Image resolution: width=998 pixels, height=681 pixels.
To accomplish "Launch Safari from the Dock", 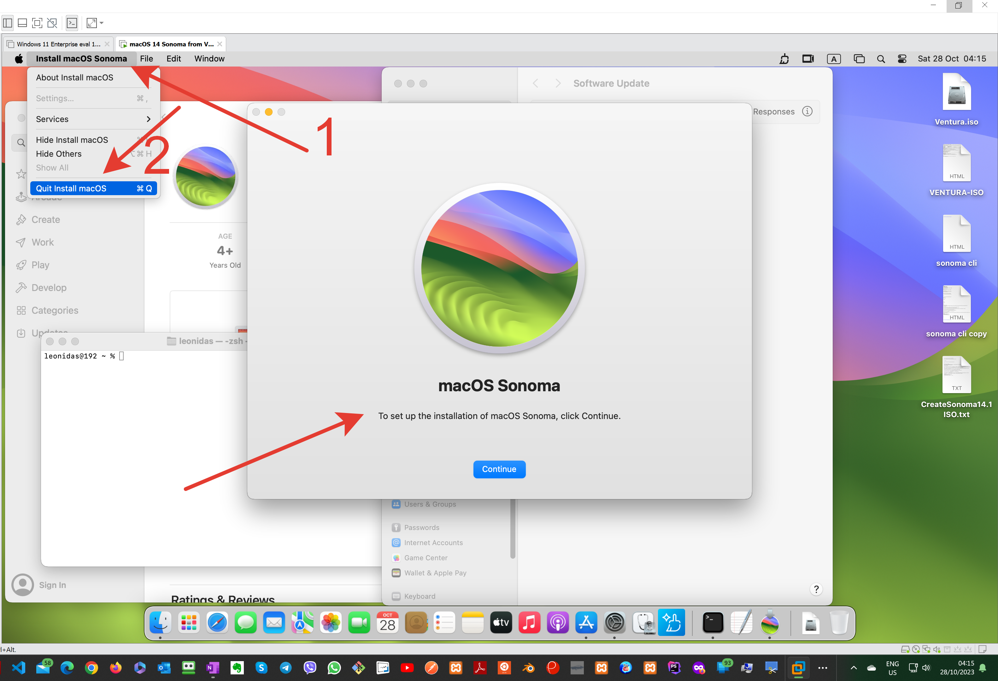I will tap(217, 623).
